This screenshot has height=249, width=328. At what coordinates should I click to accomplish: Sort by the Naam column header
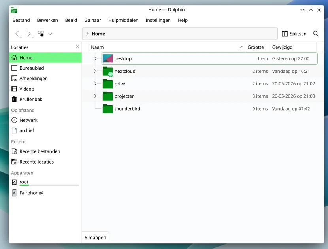coord(167,47)
